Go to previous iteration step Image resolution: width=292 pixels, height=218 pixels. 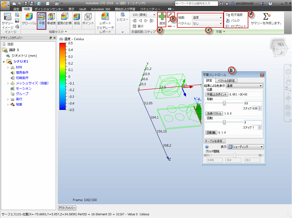[x=140, y=21]
